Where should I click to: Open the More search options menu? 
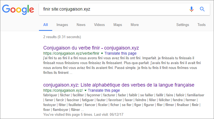(x=134, y=25)
